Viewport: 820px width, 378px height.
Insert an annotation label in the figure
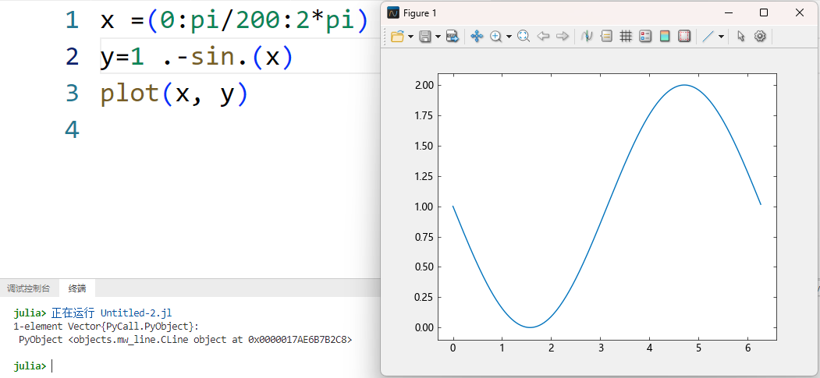(x=606, y=36)
